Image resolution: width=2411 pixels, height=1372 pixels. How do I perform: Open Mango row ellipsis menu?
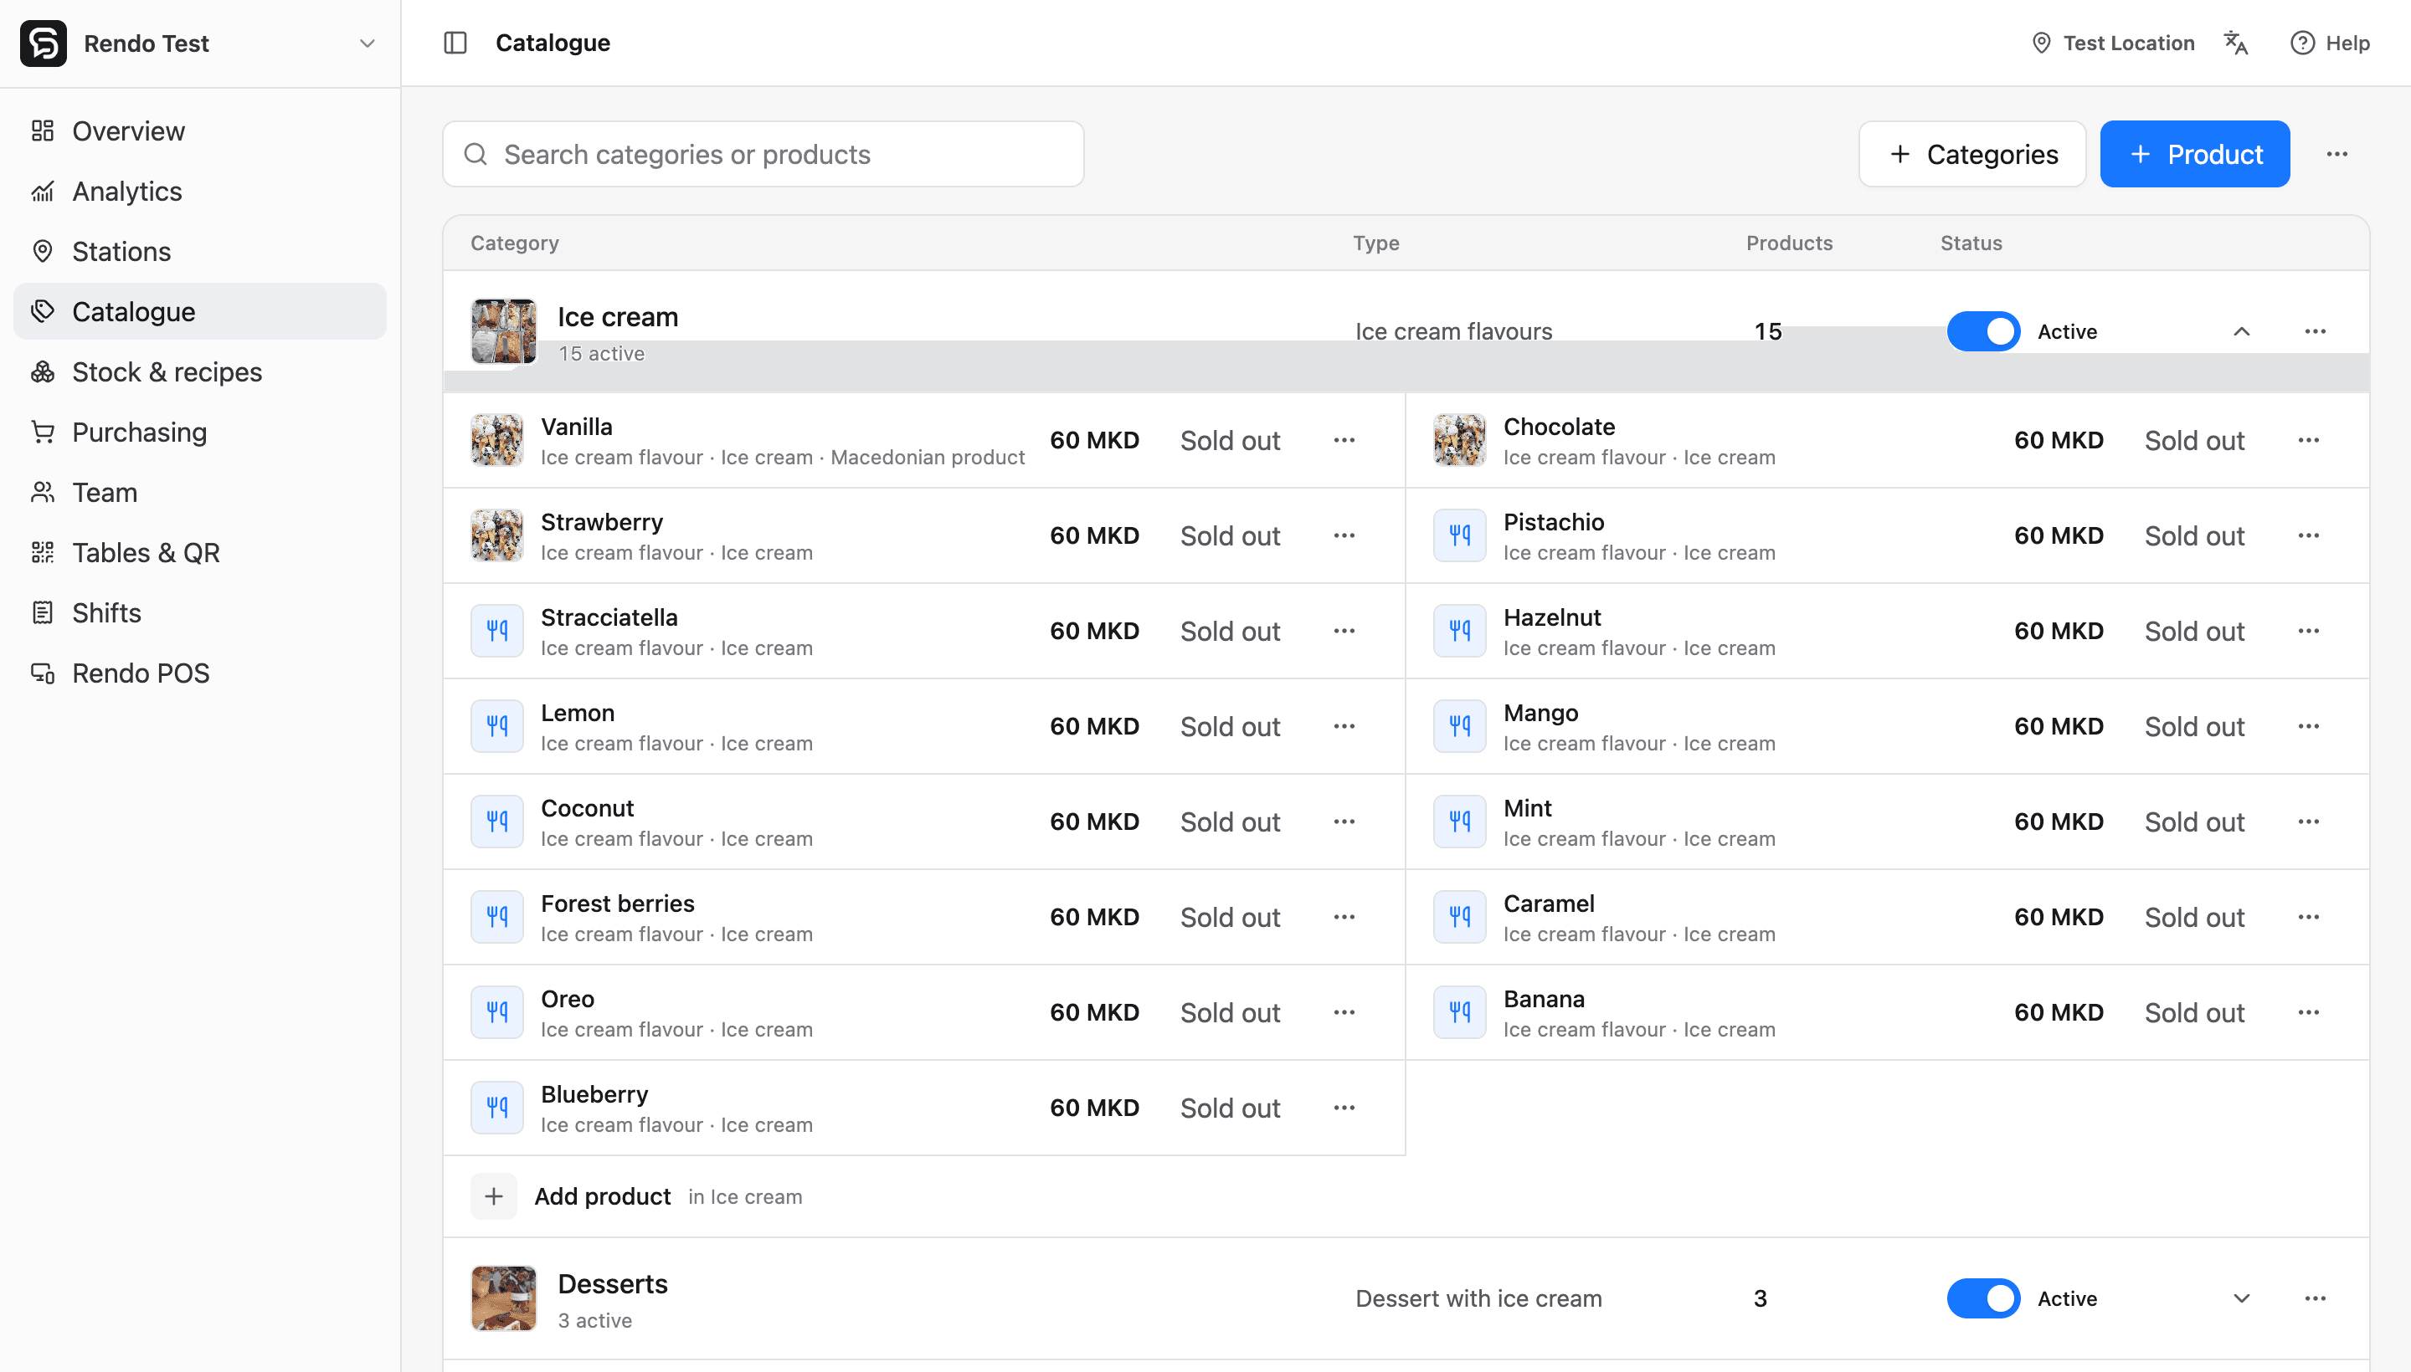pos(2308,725)
